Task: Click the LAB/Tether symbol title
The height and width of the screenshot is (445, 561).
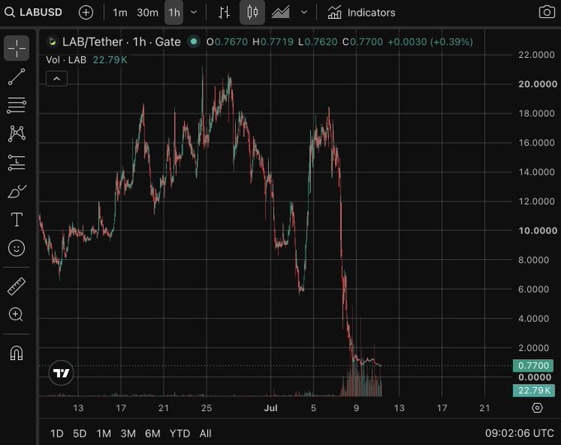Action: pyautogui.click(x=121, y=42)
